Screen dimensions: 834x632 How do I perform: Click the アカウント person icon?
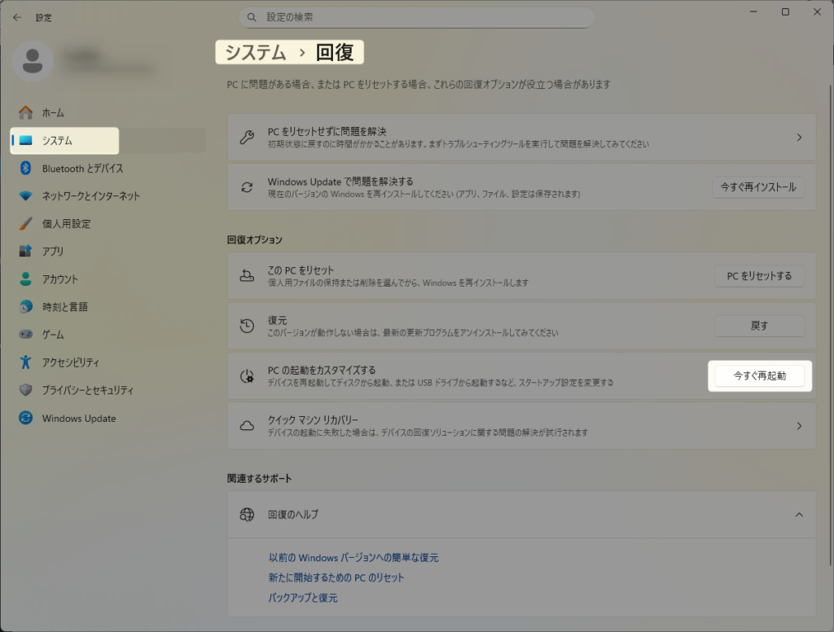pyautogui.click(x=26, y=279)
